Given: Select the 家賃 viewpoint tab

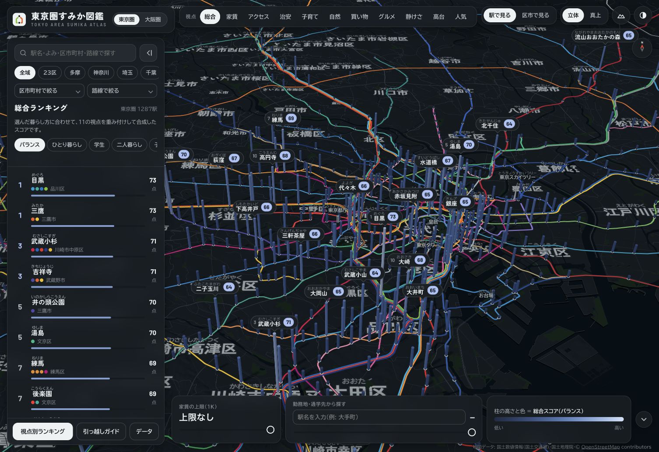Looking at the screenshot, I should click(232, 17).
